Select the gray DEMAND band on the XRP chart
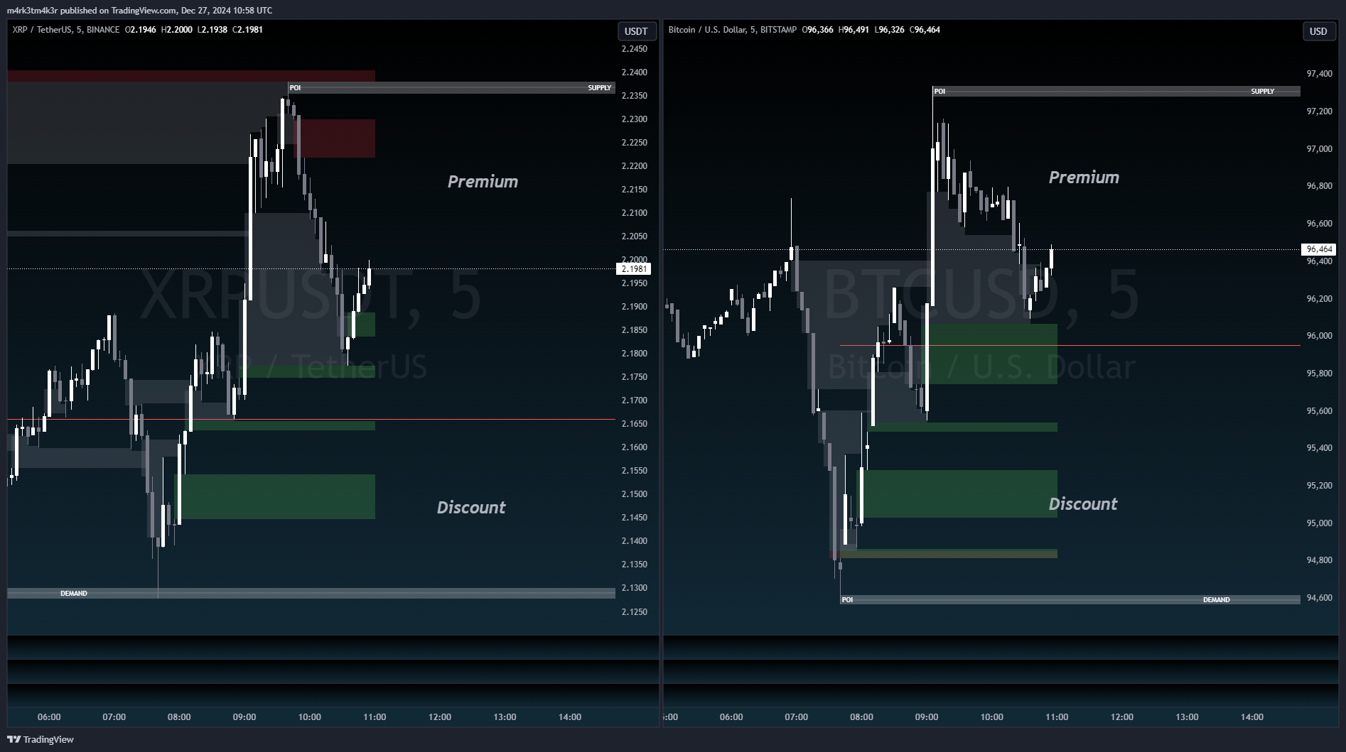The height and width of the screenshot is (752, 1346). pos(311,594)
